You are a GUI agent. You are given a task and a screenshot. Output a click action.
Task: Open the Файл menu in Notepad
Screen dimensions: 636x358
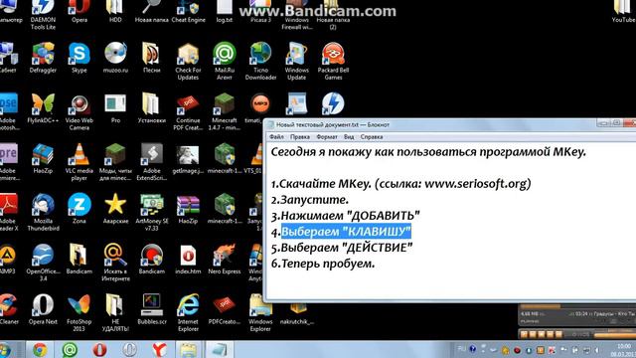(277, 137)
